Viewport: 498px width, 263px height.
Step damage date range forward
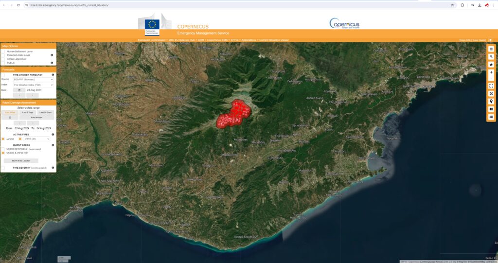pyautogui.click(x=33, y=123)
